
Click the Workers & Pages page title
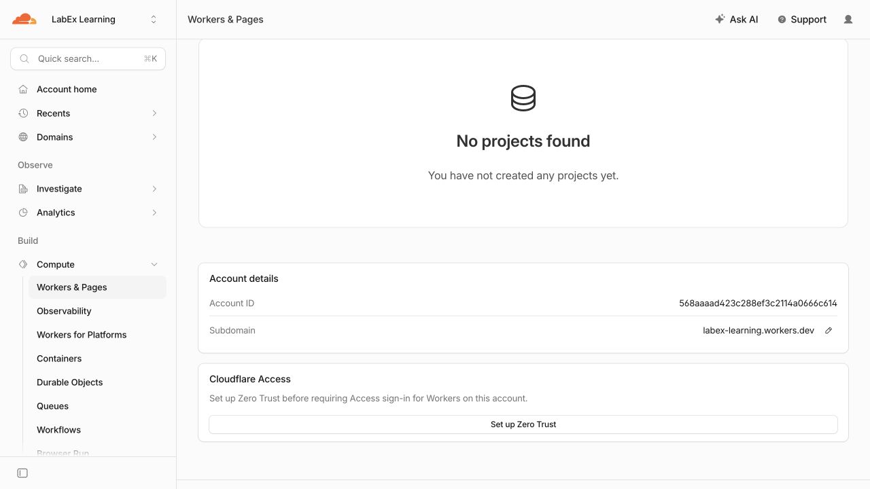pyautogui.click(x=226, y=20)
